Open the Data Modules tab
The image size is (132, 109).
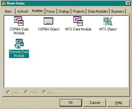click(98, 11)
